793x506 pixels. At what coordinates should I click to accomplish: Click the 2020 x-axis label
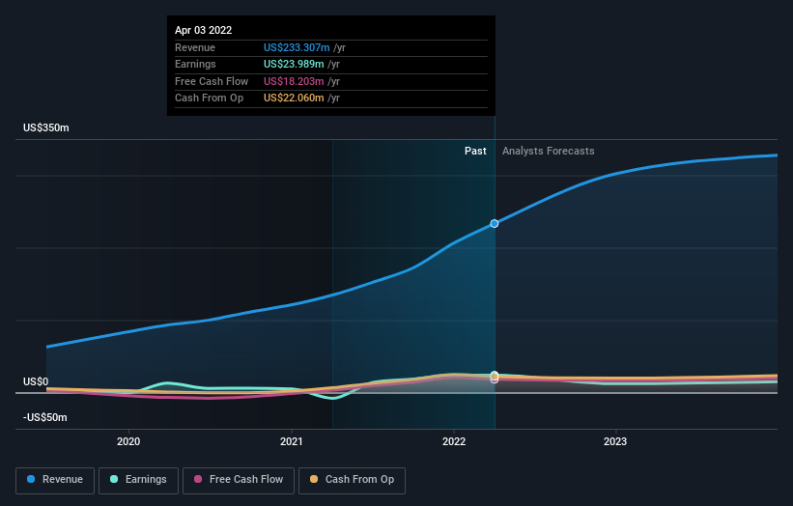(128, 441)
